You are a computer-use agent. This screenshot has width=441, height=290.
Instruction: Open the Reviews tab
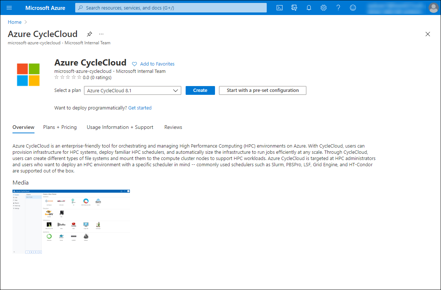tap(173, 127)
